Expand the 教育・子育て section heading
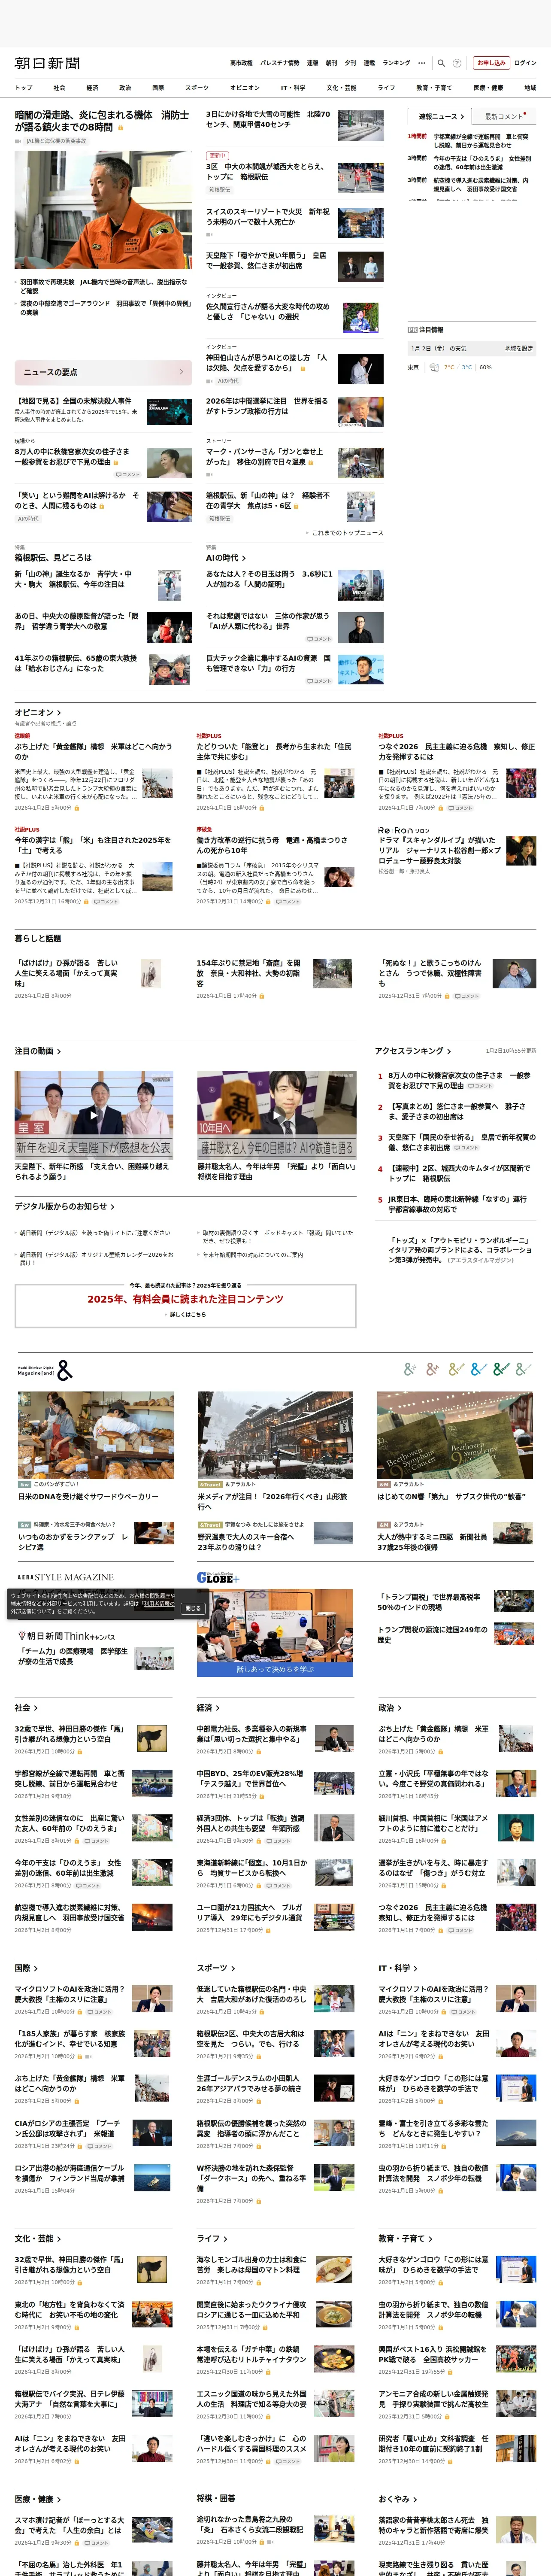This screenshot has height=2576, width=551. tap(406, 2239)
